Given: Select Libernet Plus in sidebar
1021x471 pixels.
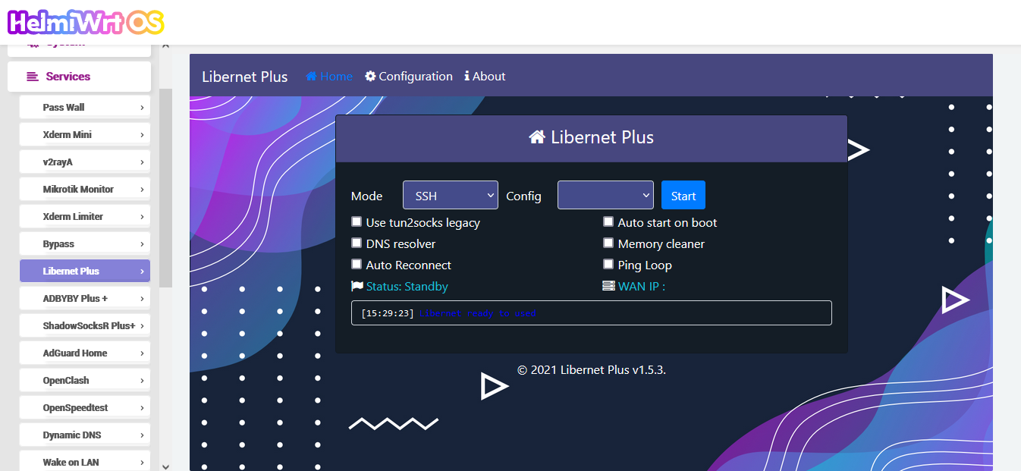Looking at the screenshot, I should click(85, 271).
